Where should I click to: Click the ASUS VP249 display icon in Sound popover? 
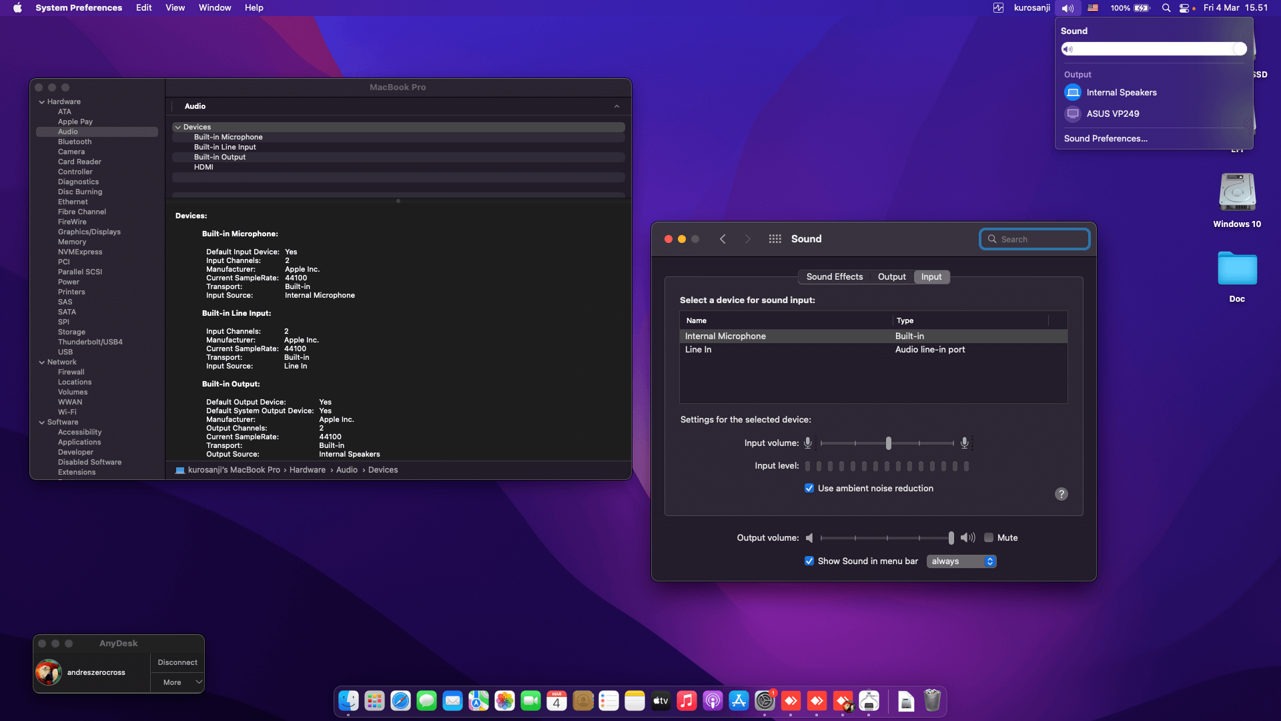click(1072, 113)
